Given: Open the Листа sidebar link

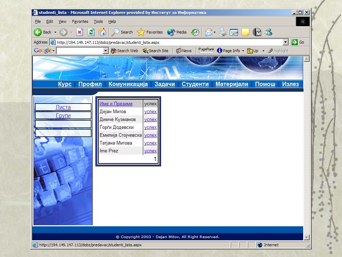Looking at the screenshot, I should [x=63, y=107].
